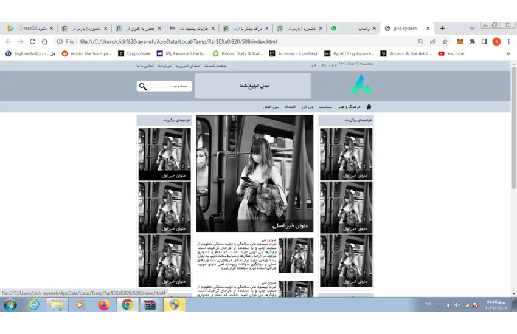Screen dimensions: 517x334
Task: Open a new tab with the plus button
Action: click(x=442, y=29)
